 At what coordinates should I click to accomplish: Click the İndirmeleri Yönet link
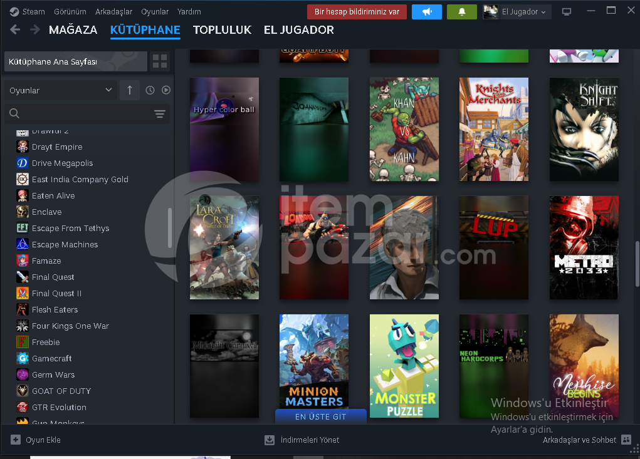coord(310,440)
